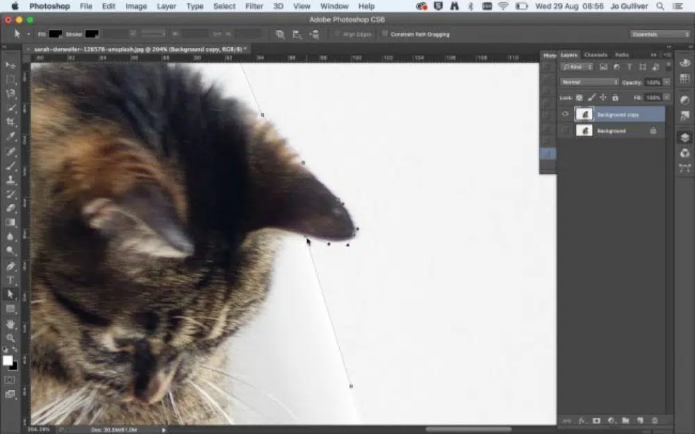The height and width of the screenshot is (434, 695).
Task: Hide the Background copy layer
Action: click(x=566, y=115)
